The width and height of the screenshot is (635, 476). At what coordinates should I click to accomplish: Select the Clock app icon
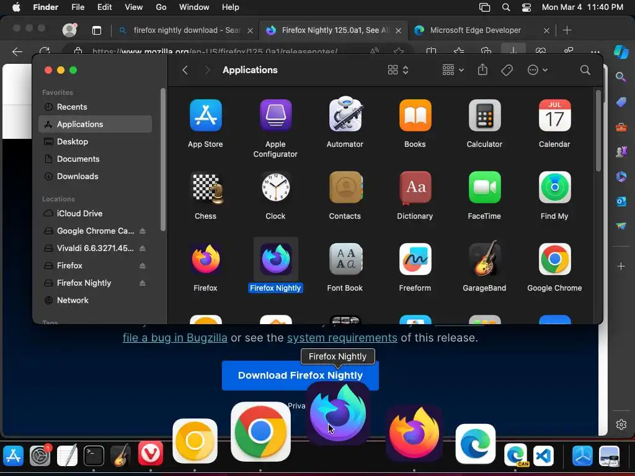pos(275,187)
